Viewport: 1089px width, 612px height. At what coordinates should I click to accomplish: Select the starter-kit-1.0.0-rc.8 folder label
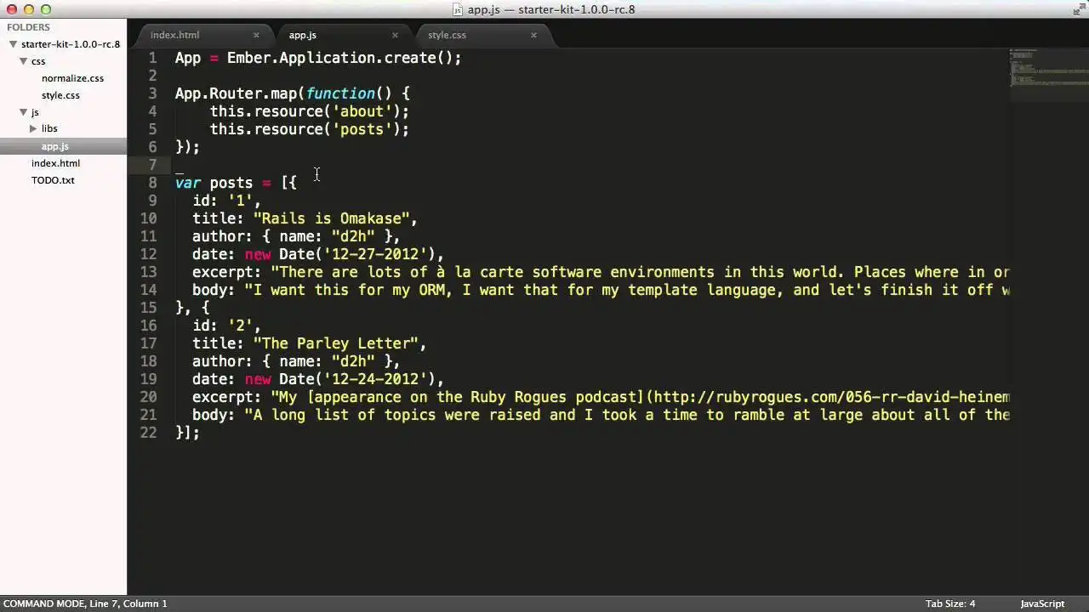point(71,44)
